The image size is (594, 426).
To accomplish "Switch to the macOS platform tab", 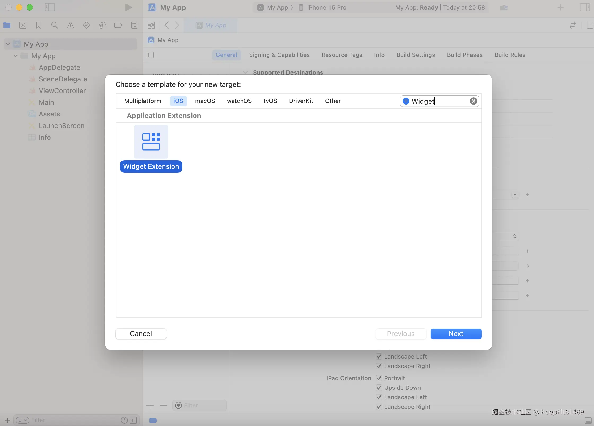I will [205, 101].
